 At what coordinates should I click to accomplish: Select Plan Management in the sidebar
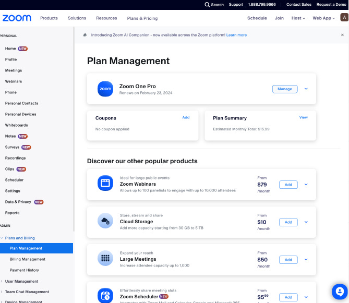(x=37, y=248)
